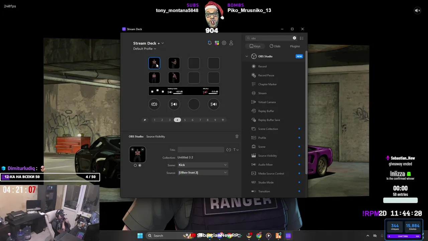Click the touch strip Mic/Aux -3.0 dB

[211, 91]
